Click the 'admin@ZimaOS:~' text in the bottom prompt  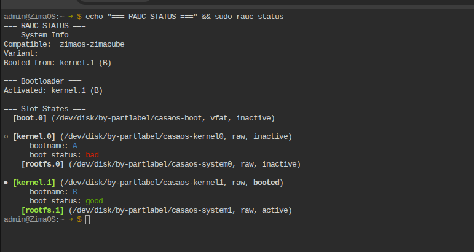click(34, 219)
